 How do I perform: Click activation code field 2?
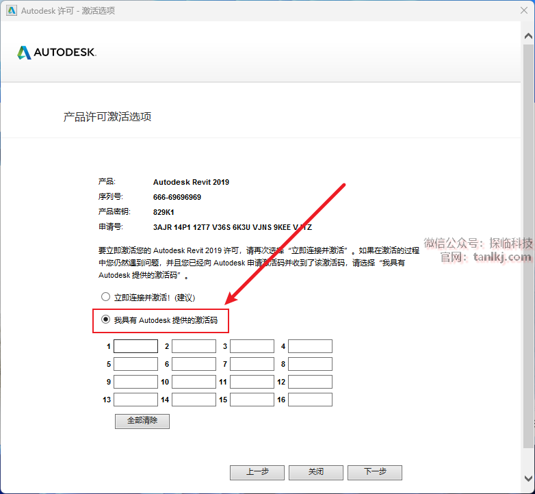(194, 346)
